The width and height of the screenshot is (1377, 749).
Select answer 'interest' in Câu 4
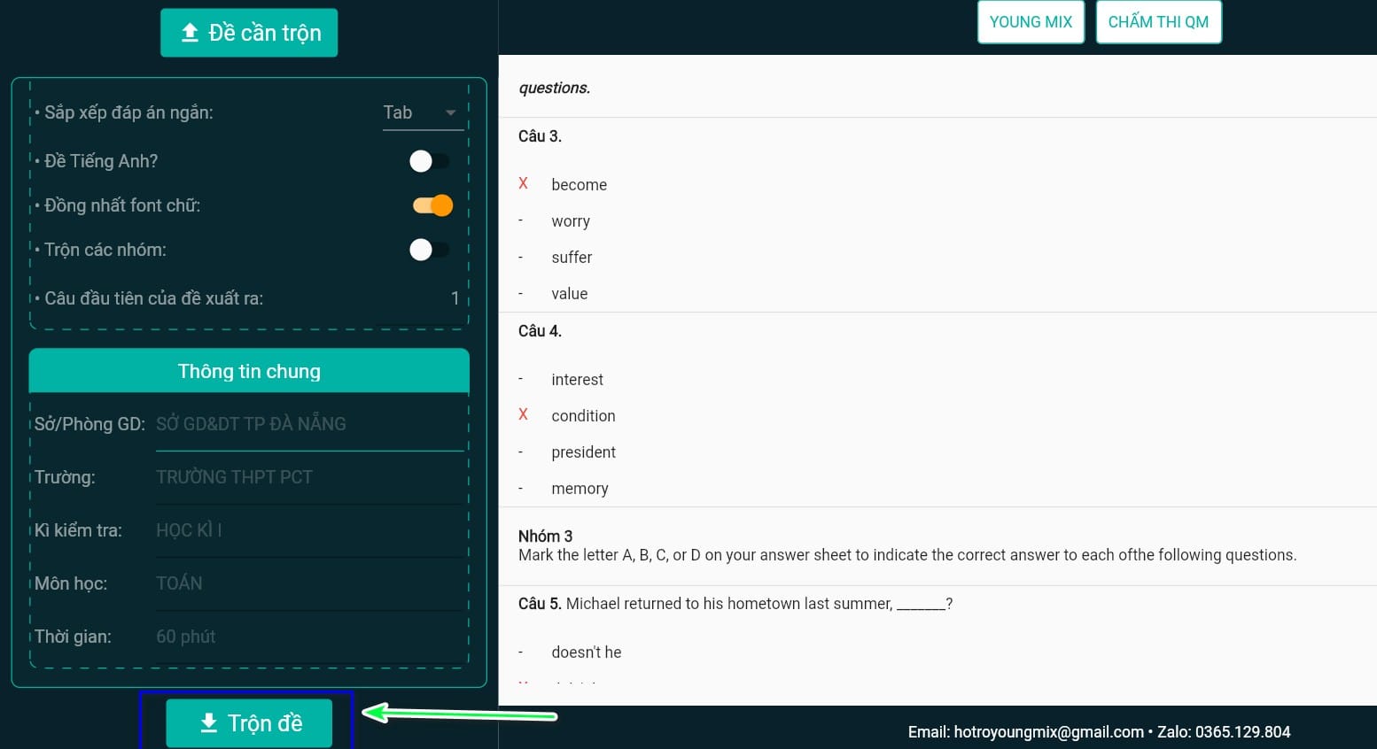coord(577,380)
